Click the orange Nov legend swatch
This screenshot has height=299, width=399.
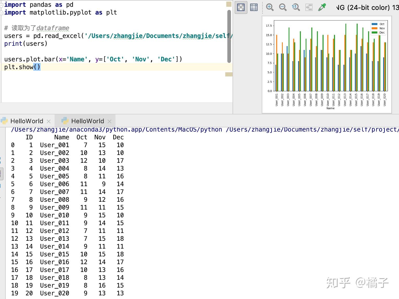pyautogui.click(x=374, y=28)
